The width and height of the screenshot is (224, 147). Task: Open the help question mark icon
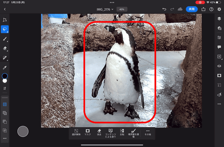(x=211, y=9)
